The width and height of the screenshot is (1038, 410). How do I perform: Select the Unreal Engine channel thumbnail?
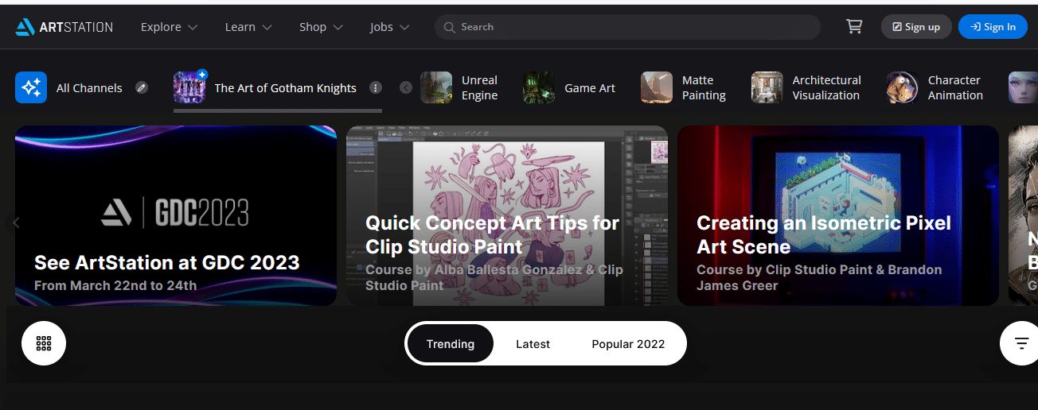(x=436, y=87)
